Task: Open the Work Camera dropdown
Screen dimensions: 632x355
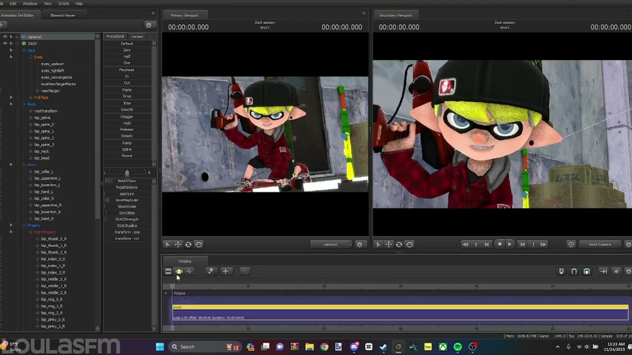Action: tap(600, 245)
